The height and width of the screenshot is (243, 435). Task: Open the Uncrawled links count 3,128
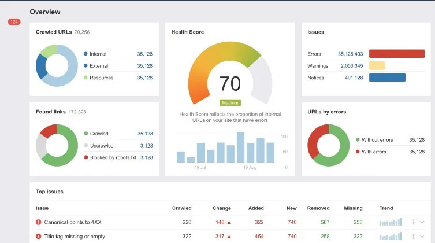(x=147, y=146)
